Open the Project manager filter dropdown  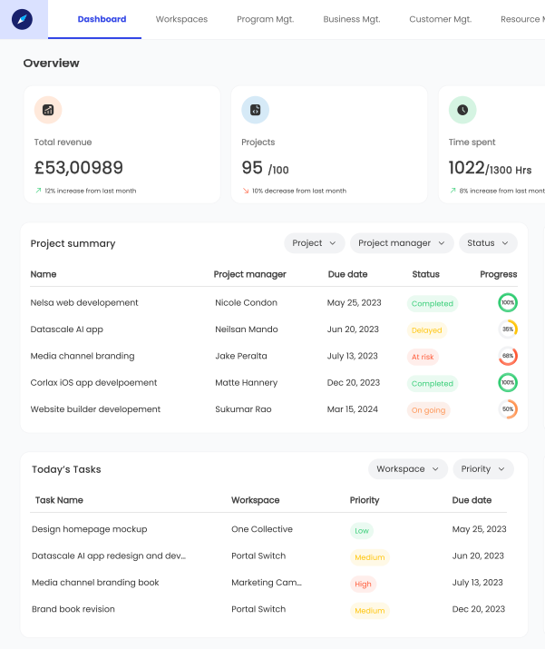tap(402, 243)
